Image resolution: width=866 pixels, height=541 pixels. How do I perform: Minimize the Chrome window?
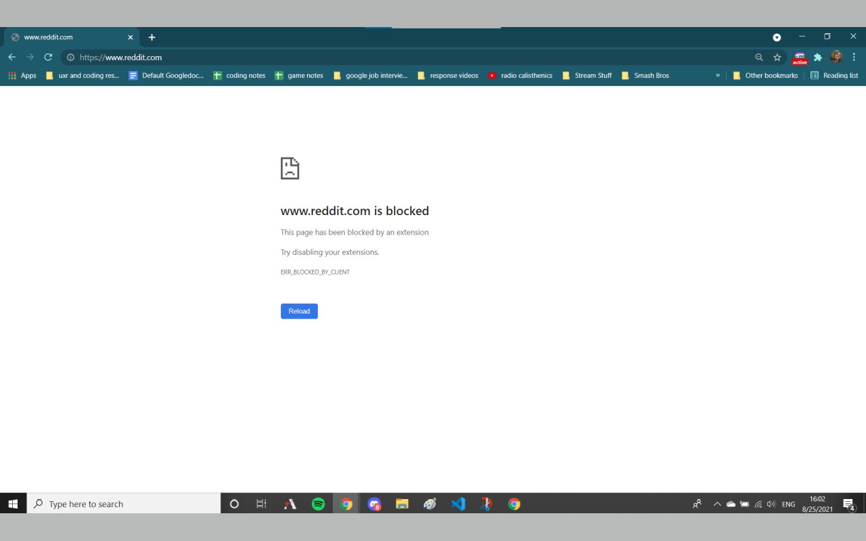pos(802,37)
